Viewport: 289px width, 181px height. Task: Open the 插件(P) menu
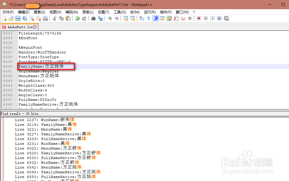click(166, 12)
